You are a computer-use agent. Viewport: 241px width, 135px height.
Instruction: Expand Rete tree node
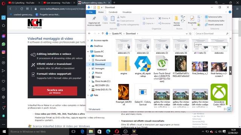click(x=88, y=95)
